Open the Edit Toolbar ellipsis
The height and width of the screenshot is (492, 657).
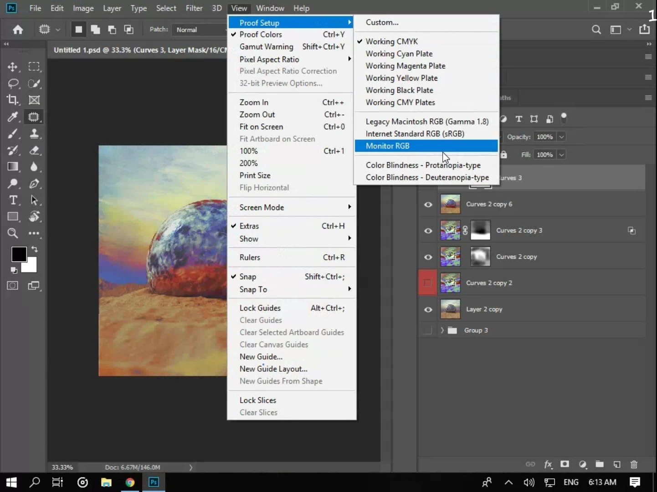(x=34, y=233)
